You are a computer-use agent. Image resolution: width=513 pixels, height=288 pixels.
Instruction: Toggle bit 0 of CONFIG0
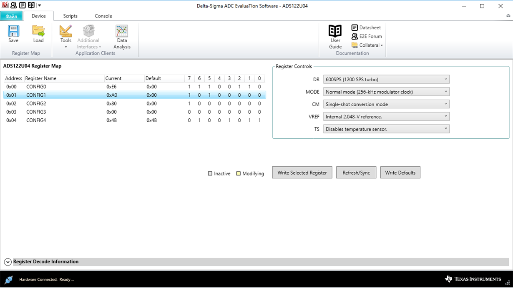pyautogui.click(x=259, y=87)
